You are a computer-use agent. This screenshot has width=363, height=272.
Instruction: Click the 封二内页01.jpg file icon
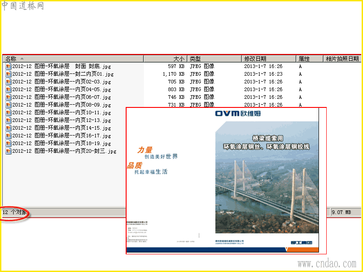(x=8, y=74)
